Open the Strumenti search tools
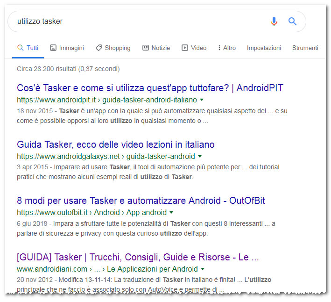331x302 pixels. pyautogui.click(x=305, y=48)
